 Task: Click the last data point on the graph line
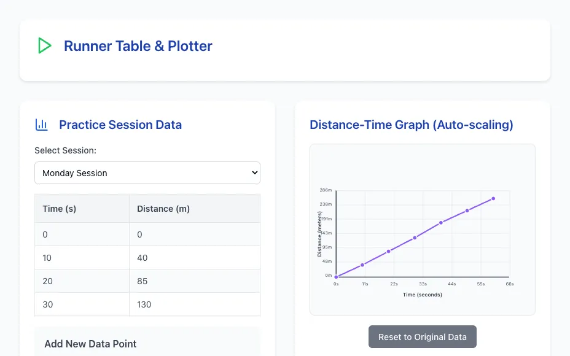pyautogui.click(x=493, y=199)
